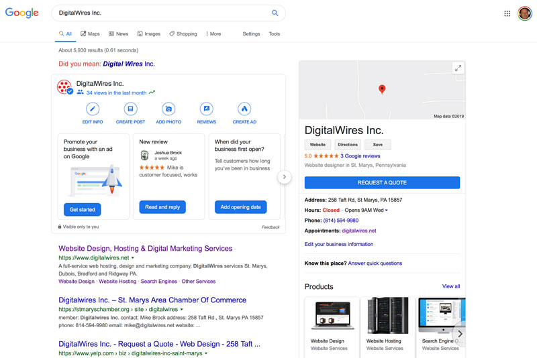Open the Other Services sitelink
Screen dimensions: 537x358
point(199,281)
